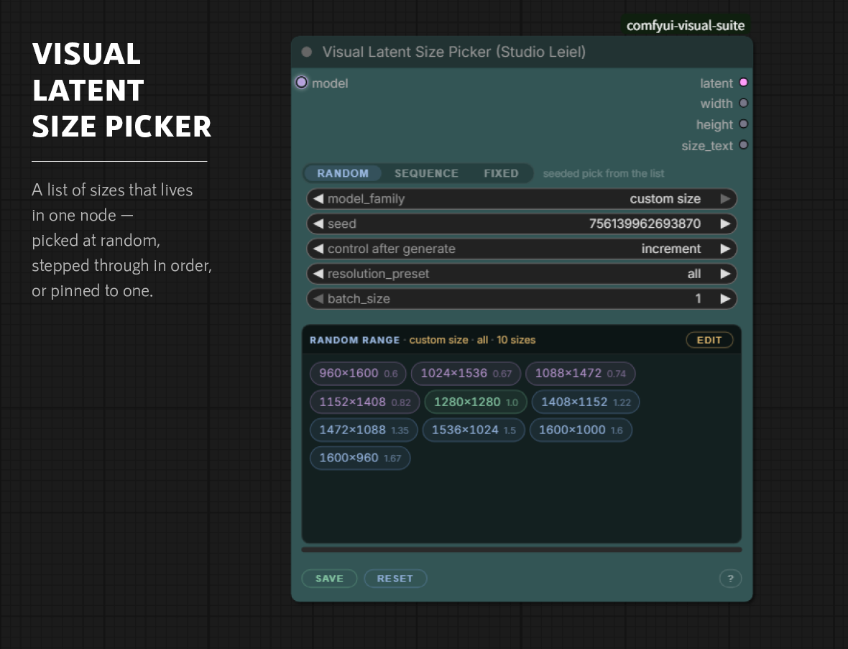Switch to SEQUENCE mode tab

point(426,173)
